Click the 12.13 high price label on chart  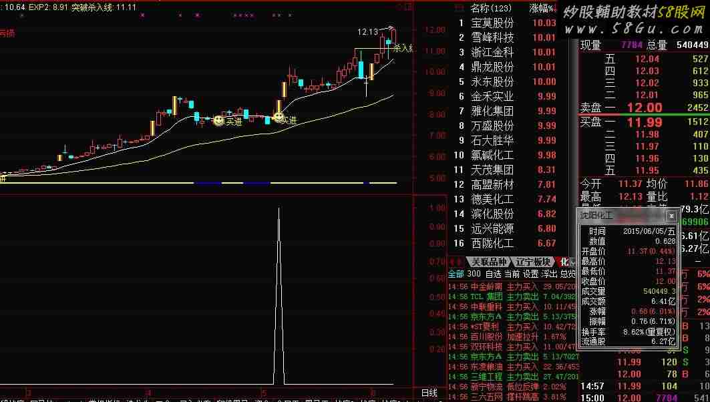coord(367,31)
